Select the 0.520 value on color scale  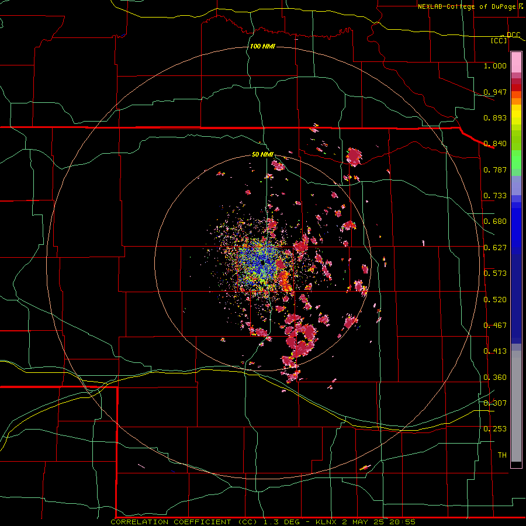[x=495, y=300]
